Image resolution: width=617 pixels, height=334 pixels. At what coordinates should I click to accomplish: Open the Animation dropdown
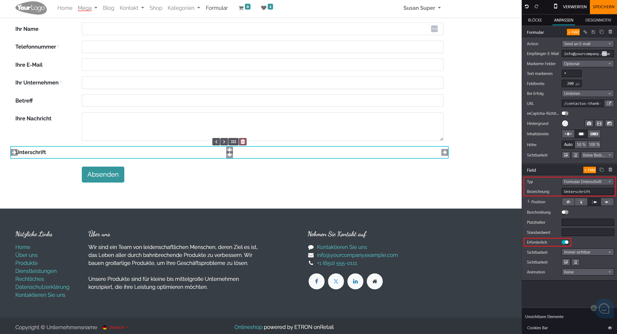[588, 272]
